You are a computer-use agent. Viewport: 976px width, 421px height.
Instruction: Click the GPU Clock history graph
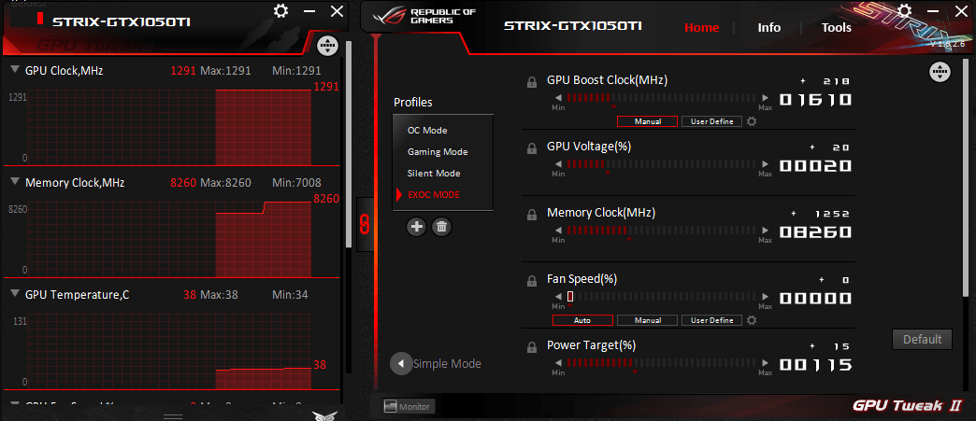169,127
